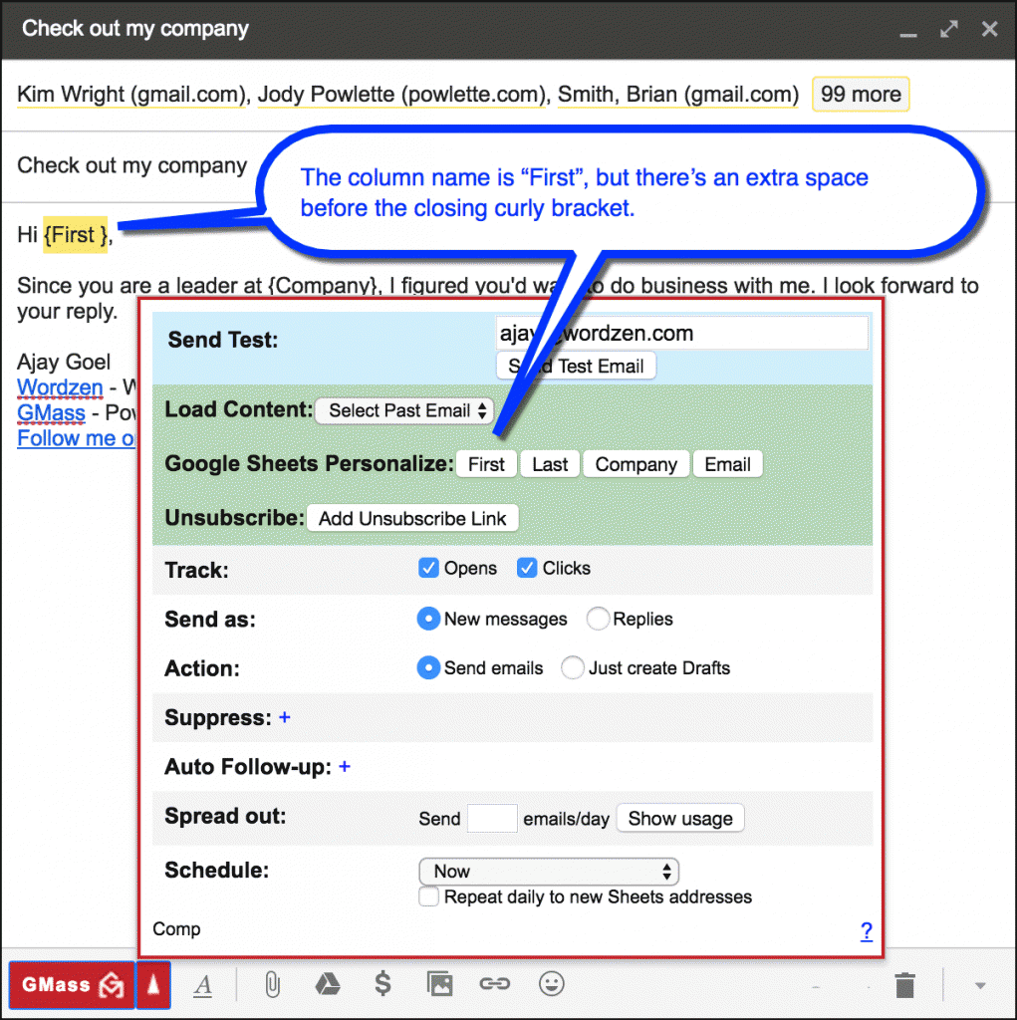This screenshot has height=1020, width=1017.
Task: Open the Select Past Email dropdown
Action: [x=404, y=410]
